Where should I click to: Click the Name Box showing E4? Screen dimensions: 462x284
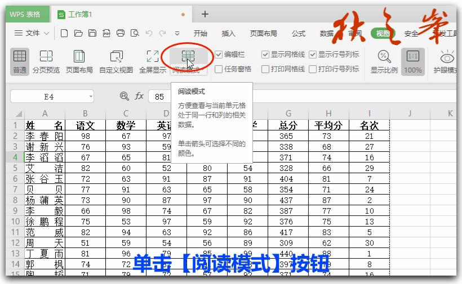pos(48,96)
